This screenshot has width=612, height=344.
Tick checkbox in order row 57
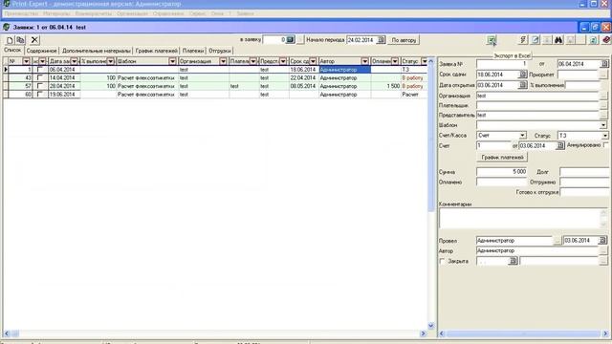pos(39,86)
